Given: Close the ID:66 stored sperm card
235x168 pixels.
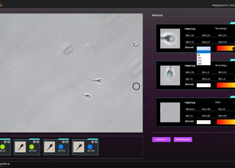Looking at the screenshot, I should pyautogui.click(x=8, y=142).
